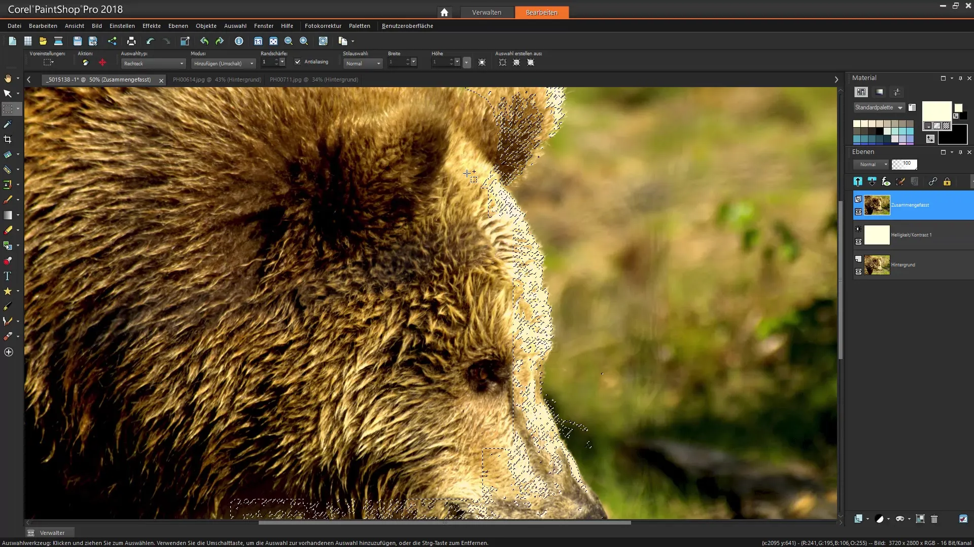Click the large cream foreground color swatch
This screenshot has height=547, width=974.
coord(936,111)
